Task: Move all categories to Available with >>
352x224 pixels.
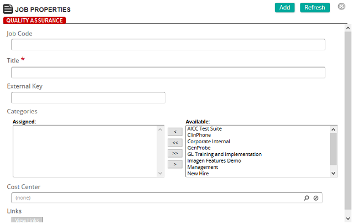Action: click(175, 153)
